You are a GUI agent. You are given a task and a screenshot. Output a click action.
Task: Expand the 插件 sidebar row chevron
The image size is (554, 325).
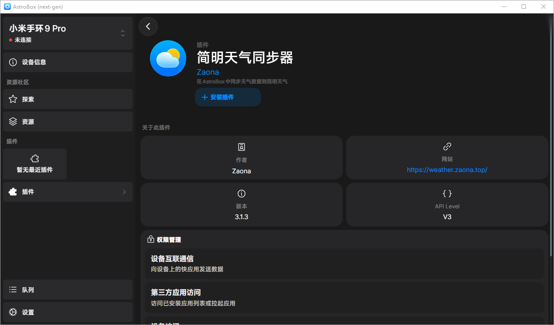click(124, 192)
